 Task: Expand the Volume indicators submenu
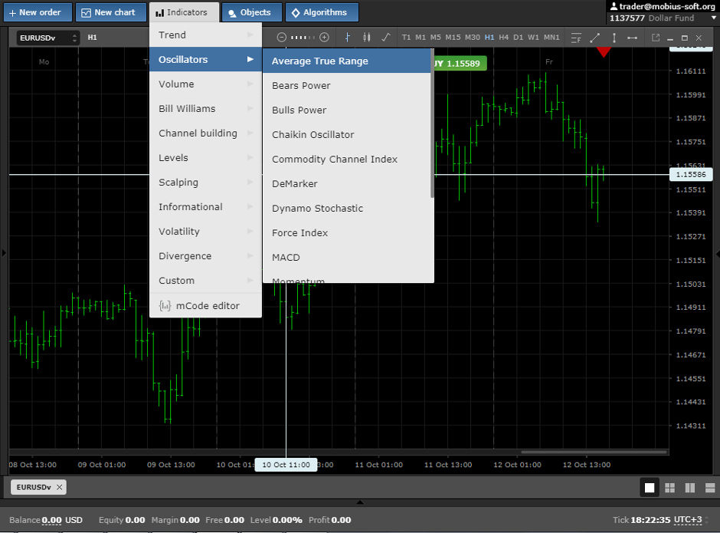(205, 84)
